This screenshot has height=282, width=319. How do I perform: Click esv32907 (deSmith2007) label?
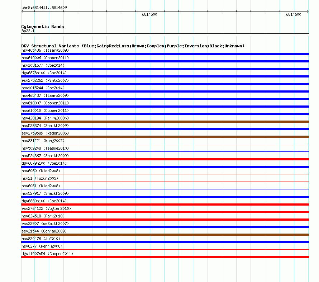pos(45,224)
